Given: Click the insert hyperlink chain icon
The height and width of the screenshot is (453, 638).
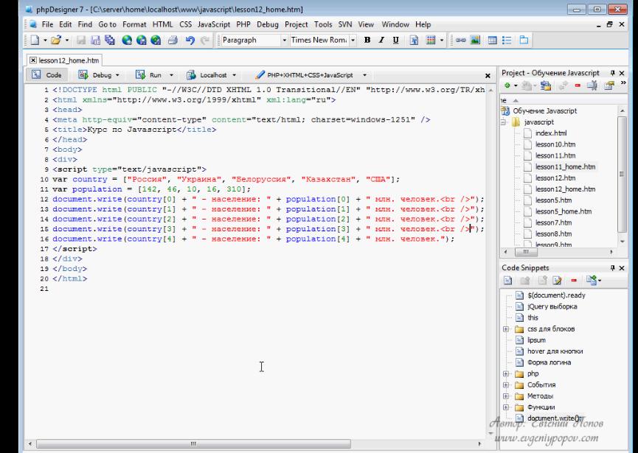Looking at the screenshot, I should [x=460, y=40].
